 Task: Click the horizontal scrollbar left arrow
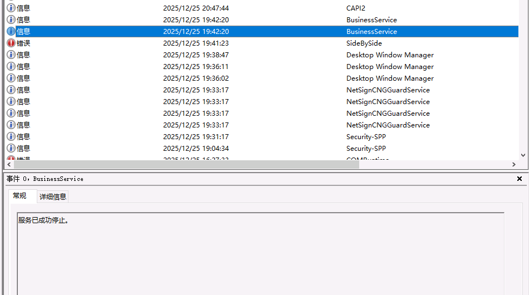pos(9,165)
